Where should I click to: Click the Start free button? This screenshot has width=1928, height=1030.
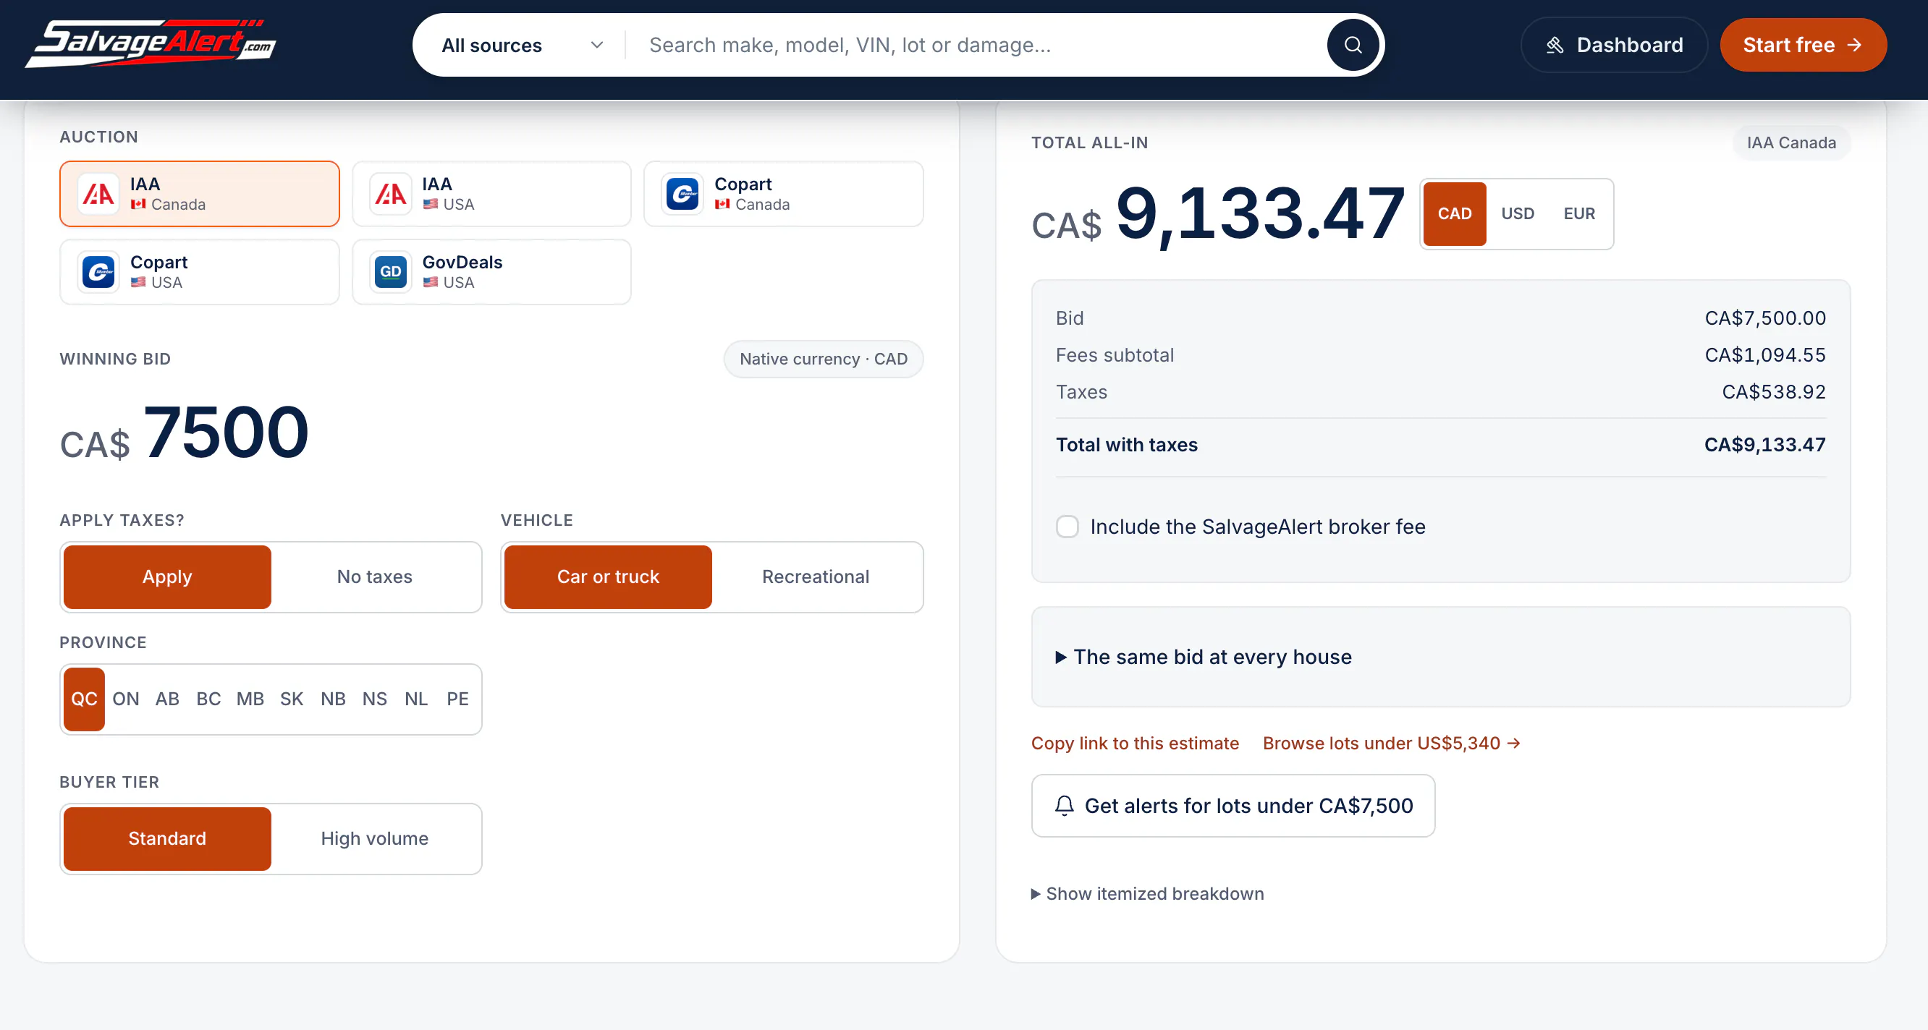pyautogui.click(x=1803, y=45)
